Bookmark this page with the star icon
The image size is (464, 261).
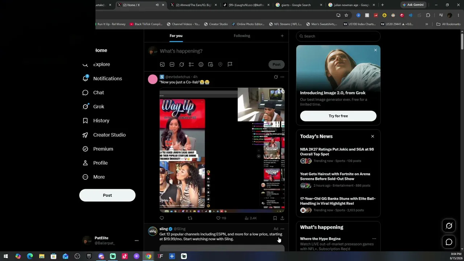(346, 15)
